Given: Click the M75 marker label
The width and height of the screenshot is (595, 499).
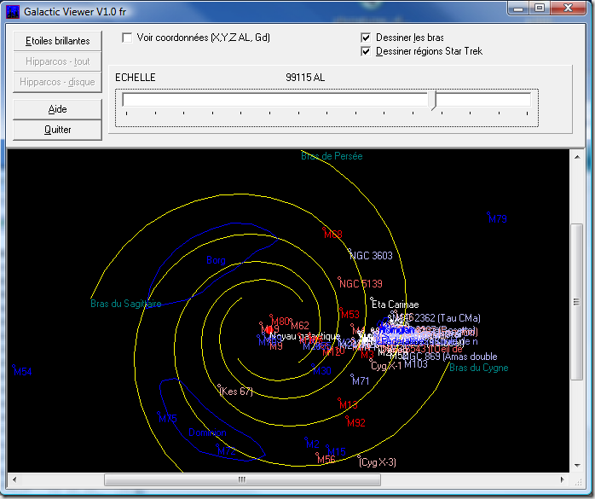Looking at the screenshot, I should 168,419.
